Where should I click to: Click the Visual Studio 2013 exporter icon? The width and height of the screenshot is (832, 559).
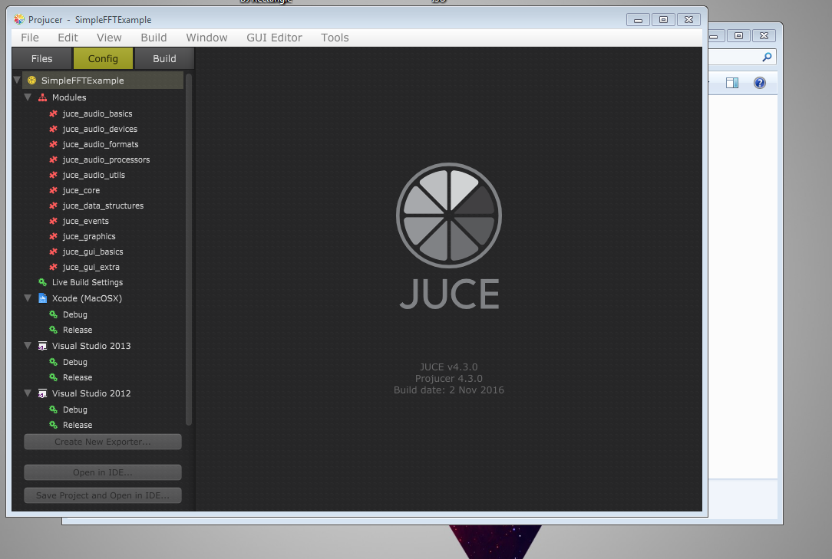tap(42, 346)
